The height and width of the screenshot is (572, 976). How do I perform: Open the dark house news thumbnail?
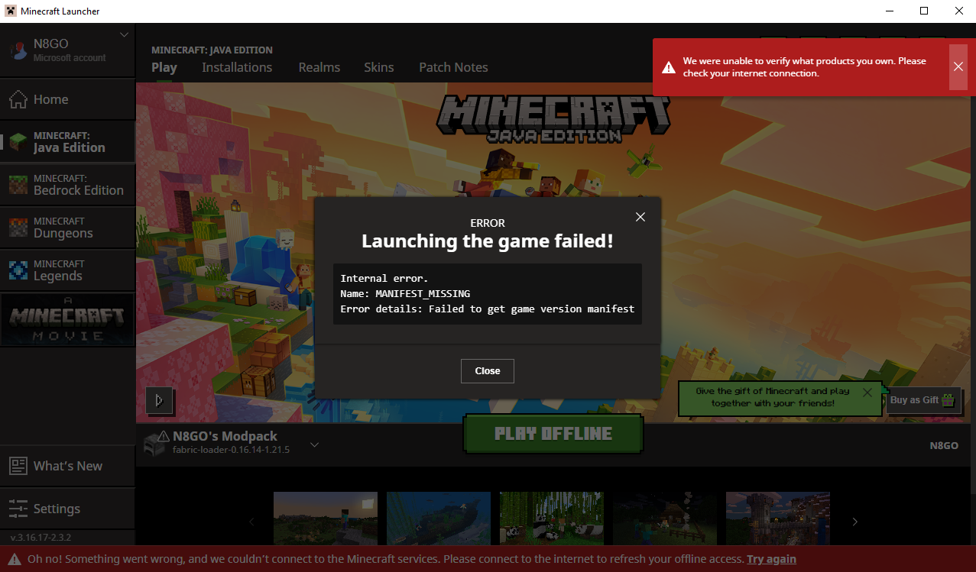pos(665,519)
